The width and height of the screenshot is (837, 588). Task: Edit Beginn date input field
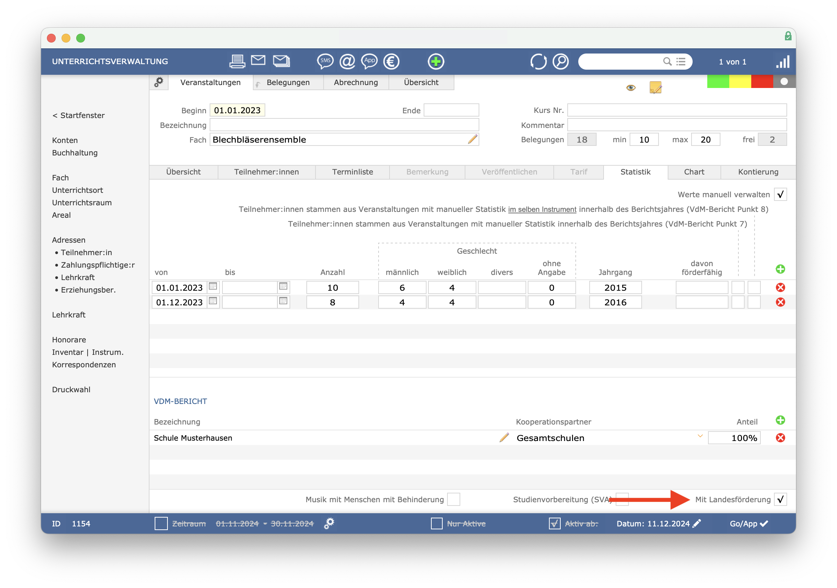tap(239, 110)
